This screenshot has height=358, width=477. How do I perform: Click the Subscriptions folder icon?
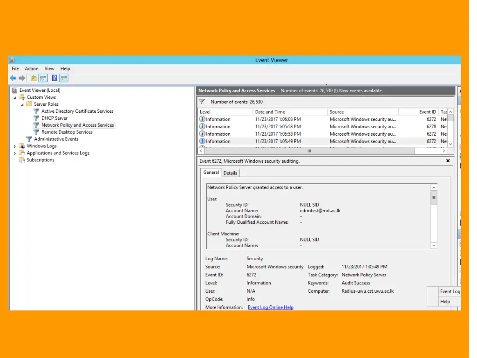pyautogui.click(x=21, y=160)
